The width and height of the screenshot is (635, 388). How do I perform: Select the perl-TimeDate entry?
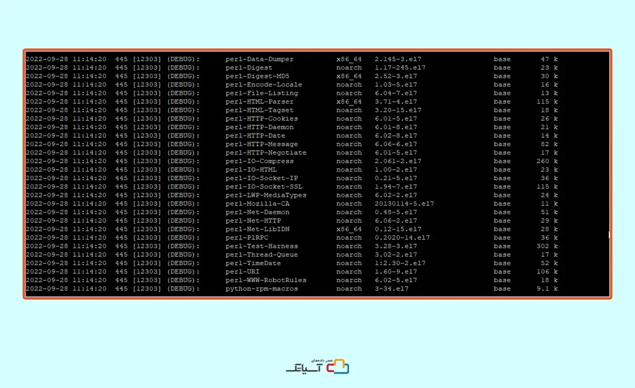coord(253,263)
